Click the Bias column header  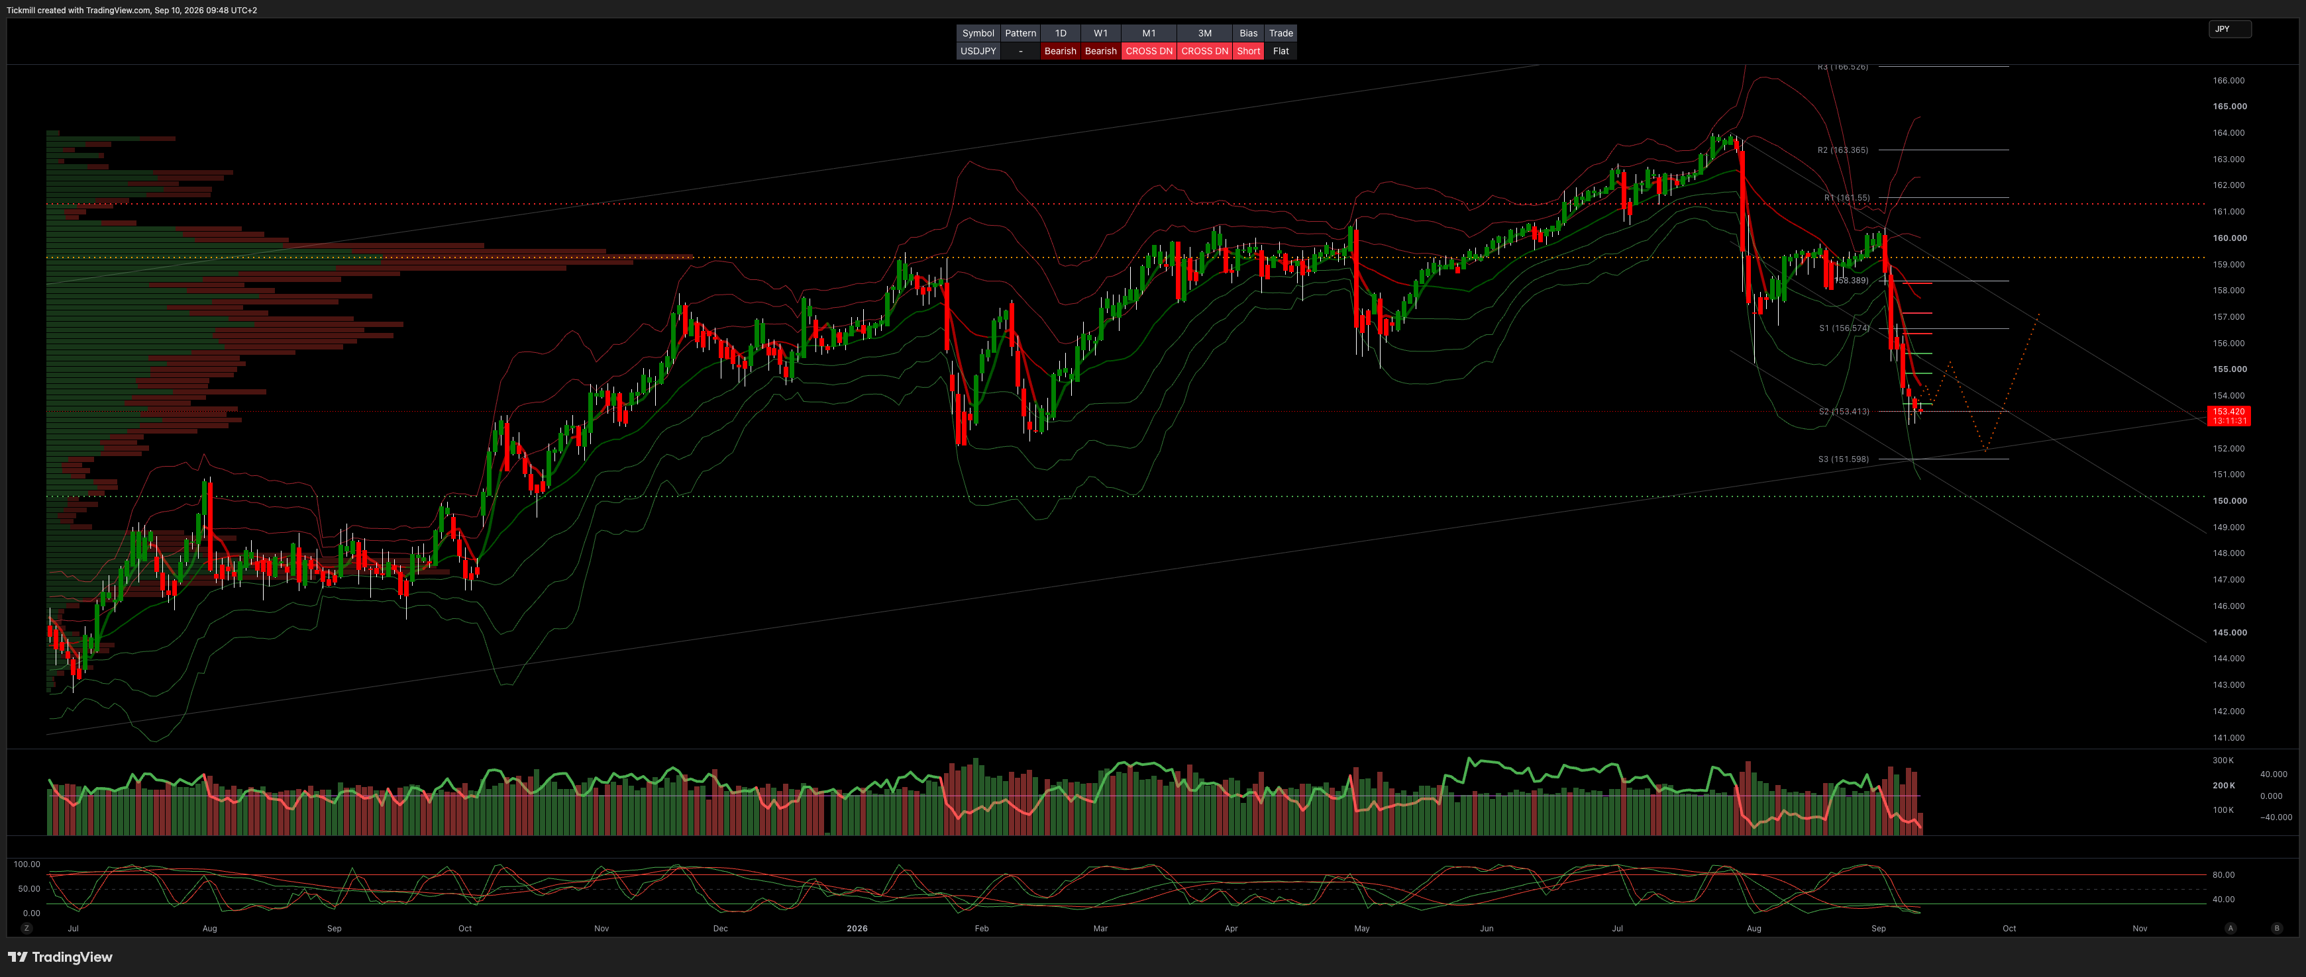pos(1249,33)
